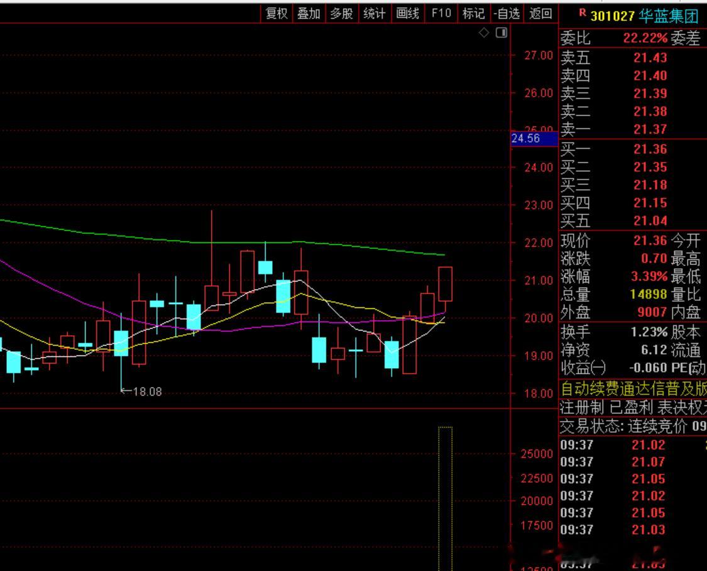Select the 买四 price 21.15
This screenshot has height=571, width=707.
[650, 203]
